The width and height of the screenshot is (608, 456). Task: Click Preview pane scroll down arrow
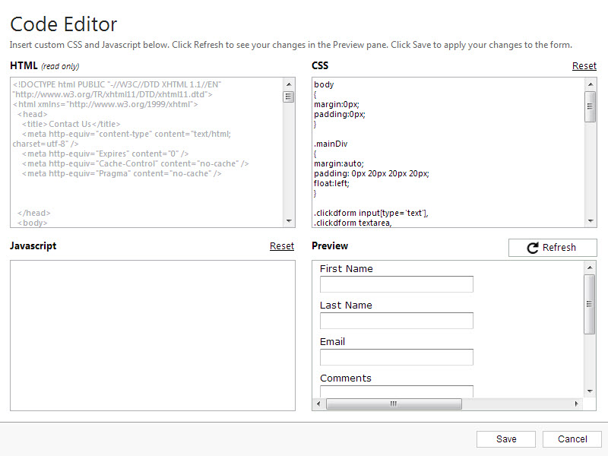(590, 391)
